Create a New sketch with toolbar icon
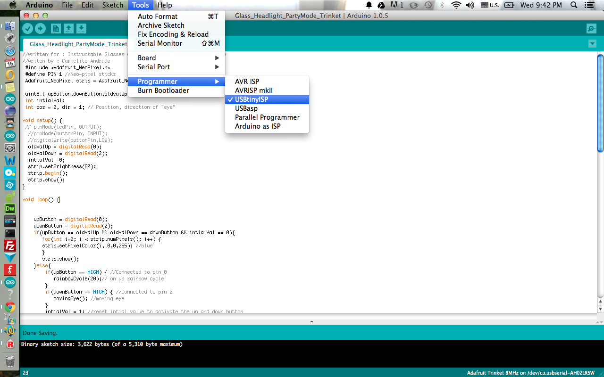Image resolution: width=604 pixels, height=377 pixels. pos(56,29)
